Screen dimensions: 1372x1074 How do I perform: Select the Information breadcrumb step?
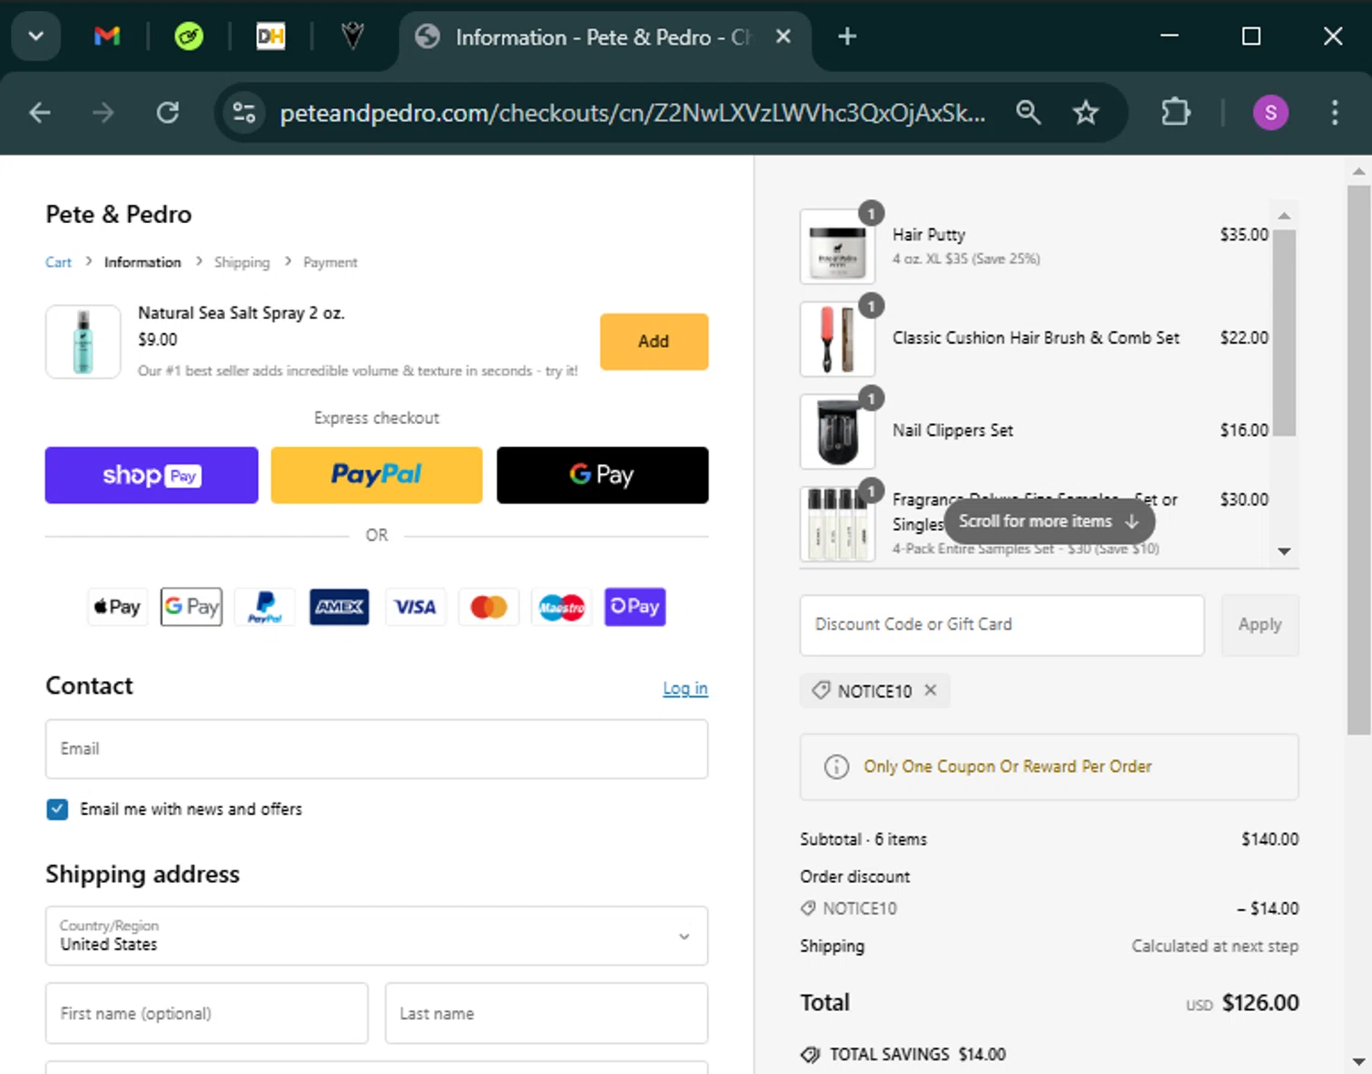143,262
